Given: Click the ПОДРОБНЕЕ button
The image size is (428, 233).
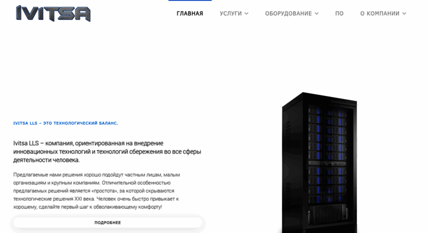Looking at the screenshot, I should (107, 223).
